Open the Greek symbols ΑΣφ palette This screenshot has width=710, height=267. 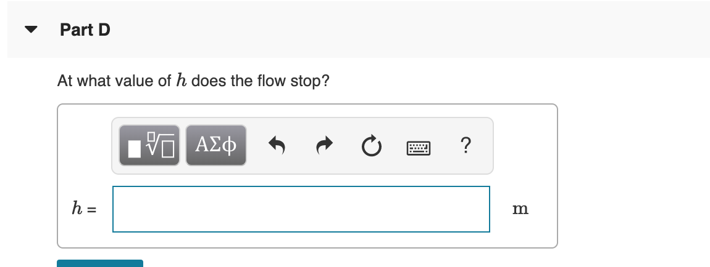(216, 145)
